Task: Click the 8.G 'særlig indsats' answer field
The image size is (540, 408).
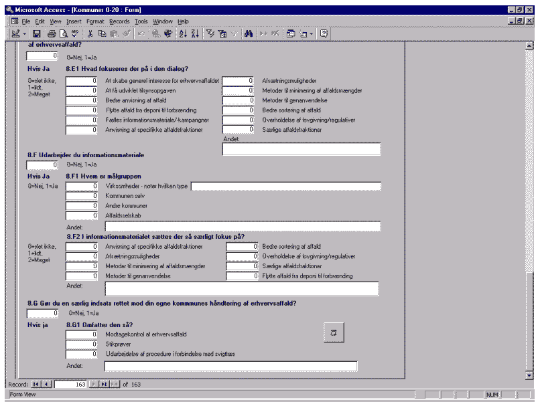Action: pyautogui.click(x=42, y=313)
